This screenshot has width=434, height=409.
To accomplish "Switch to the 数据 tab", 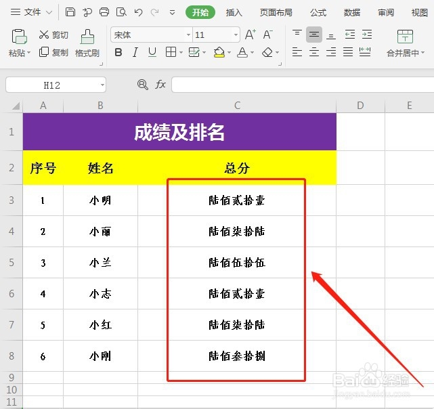I will tap(352, 12).
